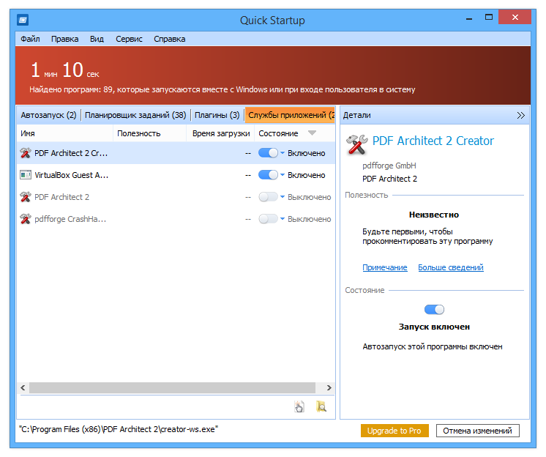Screen dimensions: 546x457
Task: Open state dropdown for PDF Architect 2 Creator
Action: coord(283,153)
